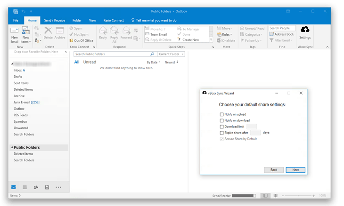Open Tasks view in navigation bar
This screenshot has height=206, width=344.
pyautogui.click(x=47, y=187)
